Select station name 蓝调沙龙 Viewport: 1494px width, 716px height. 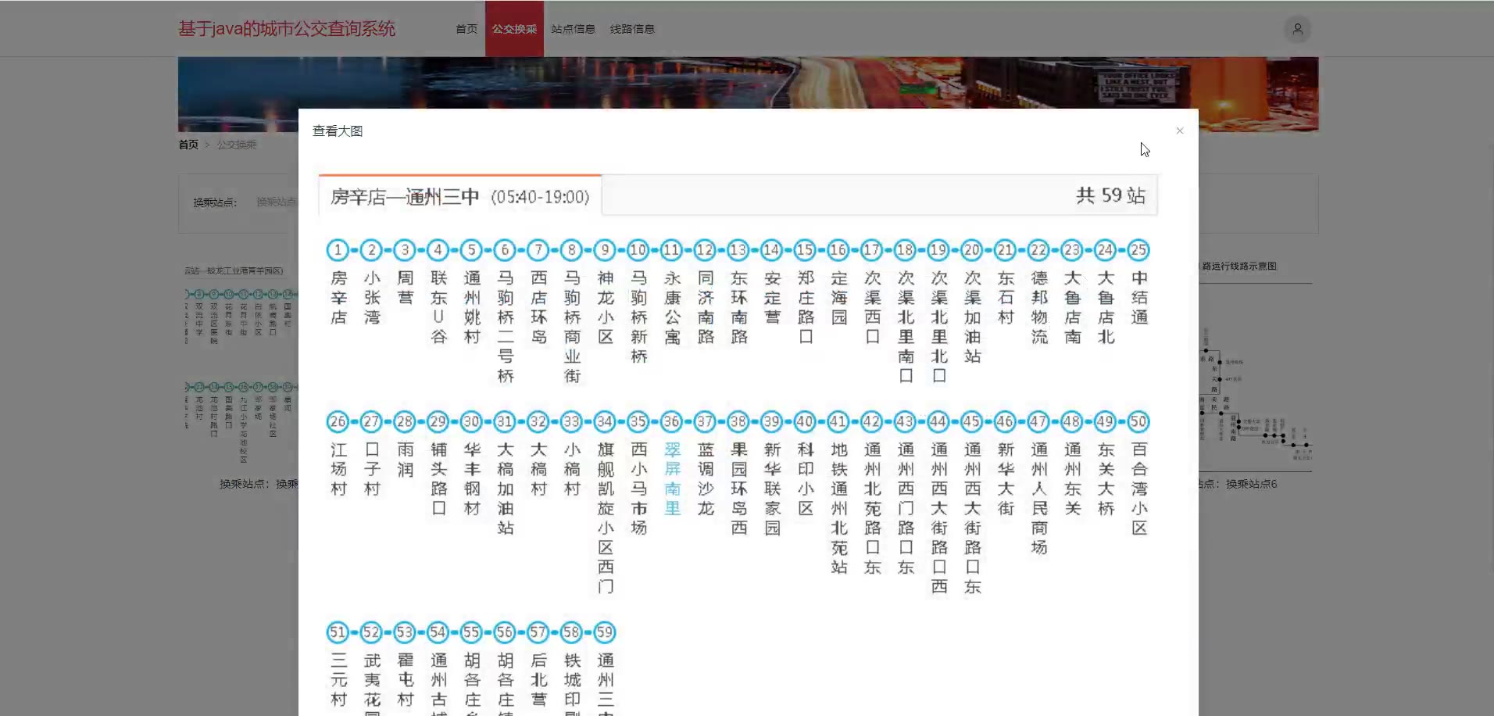click(x=706, y=479)
